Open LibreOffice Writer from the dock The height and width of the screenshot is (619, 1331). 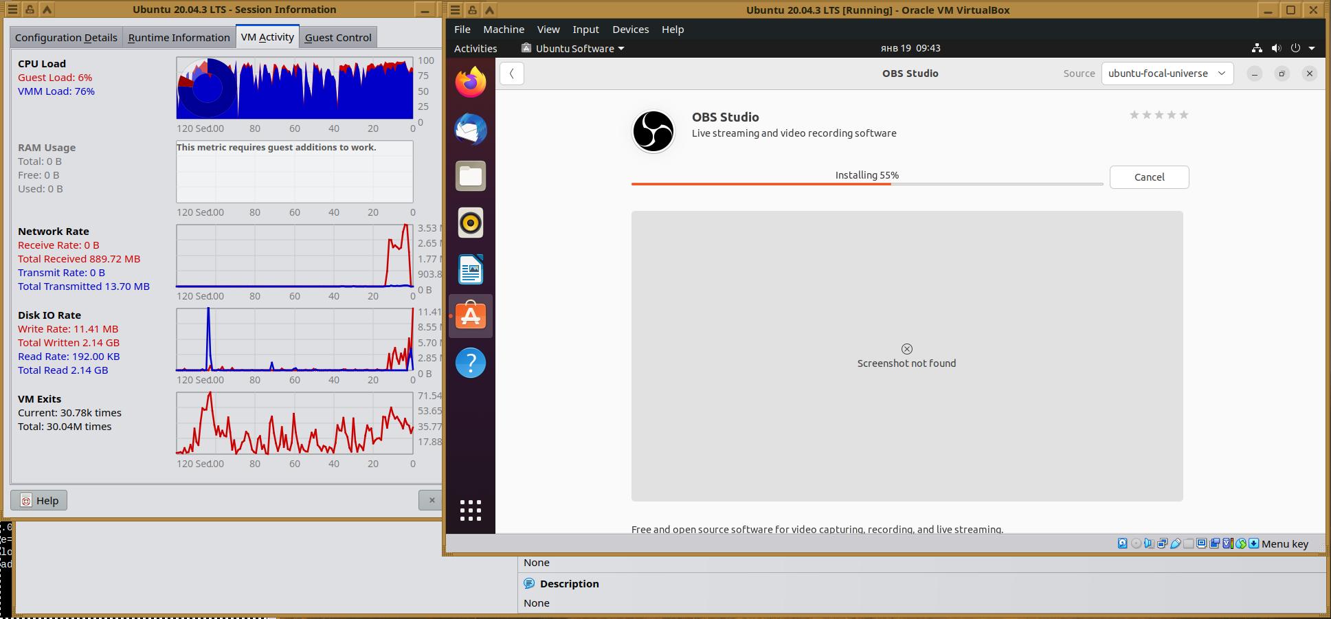coord(471,269)
